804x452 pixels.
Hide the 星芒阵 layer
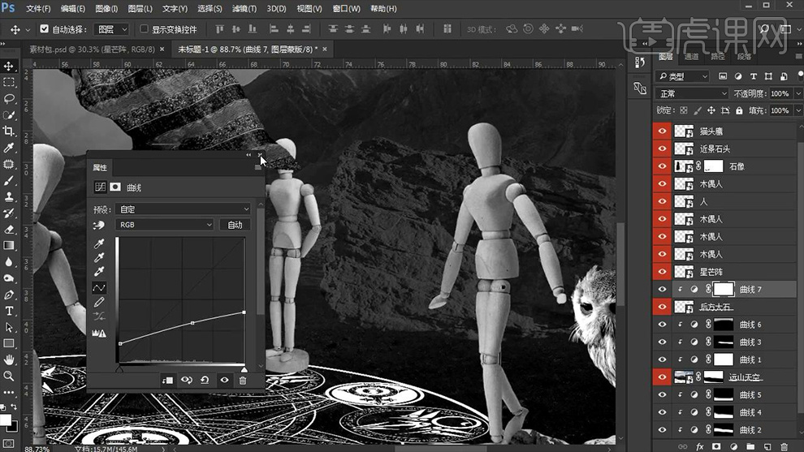click(662, 272)
